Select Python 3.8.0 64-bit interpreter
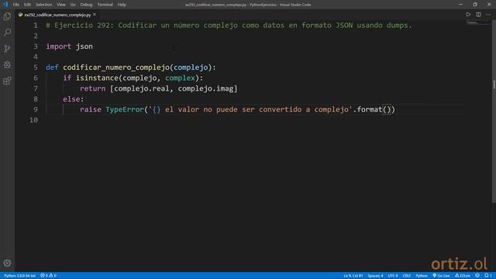Image resolution: width=496 pixels, height=279 pixels. [x=19, y=276]
